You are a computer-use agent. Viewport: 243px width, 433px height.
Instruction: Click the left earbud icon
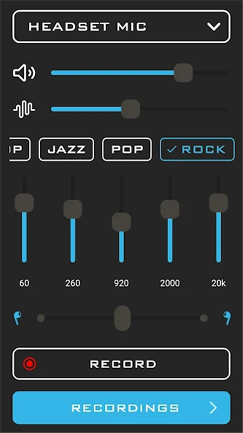17,318
